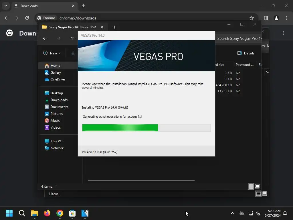Click the 13,721 KB size cell
293x220 pixels.
(224, 91)
